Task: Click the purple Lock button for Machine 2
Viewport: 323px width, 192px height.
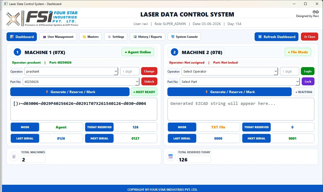Action: coord(308,82)
